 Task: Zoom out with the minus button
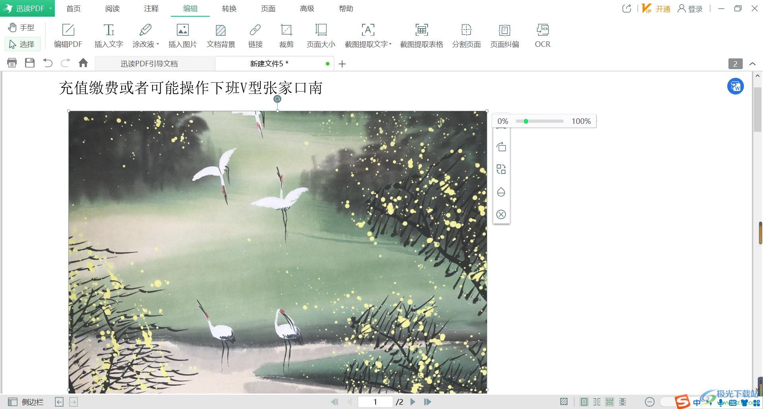coord(650,402)
